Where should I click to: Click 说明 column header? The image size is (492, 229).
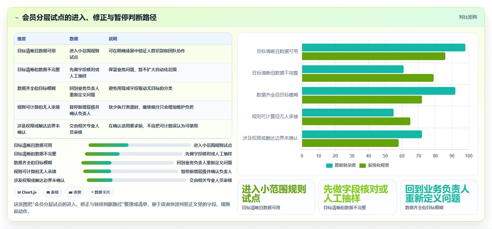[x=113, y=39]
